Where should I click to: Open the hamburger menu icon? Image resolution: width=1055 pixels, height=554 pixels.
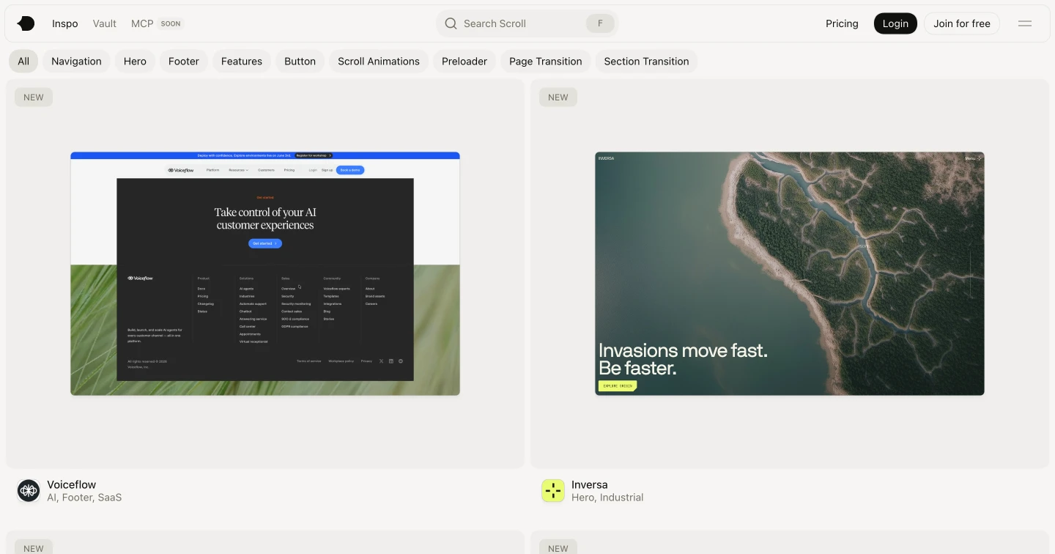1025,23
